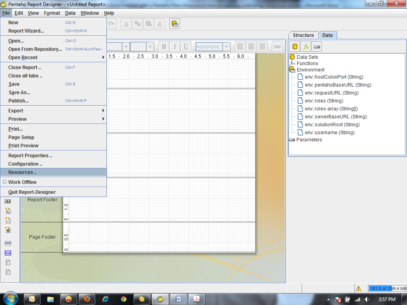Viewport: 407px width, 305px height.
Task: Click the volume speaker tray icon
Action: [x=367, y=299]
